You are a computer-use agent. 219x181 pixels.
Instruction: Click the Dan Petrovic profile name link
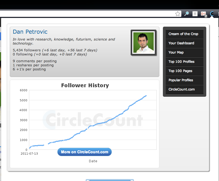(30, 32)
